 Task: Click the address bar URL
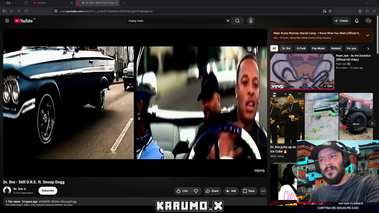(x=106, y=11)
